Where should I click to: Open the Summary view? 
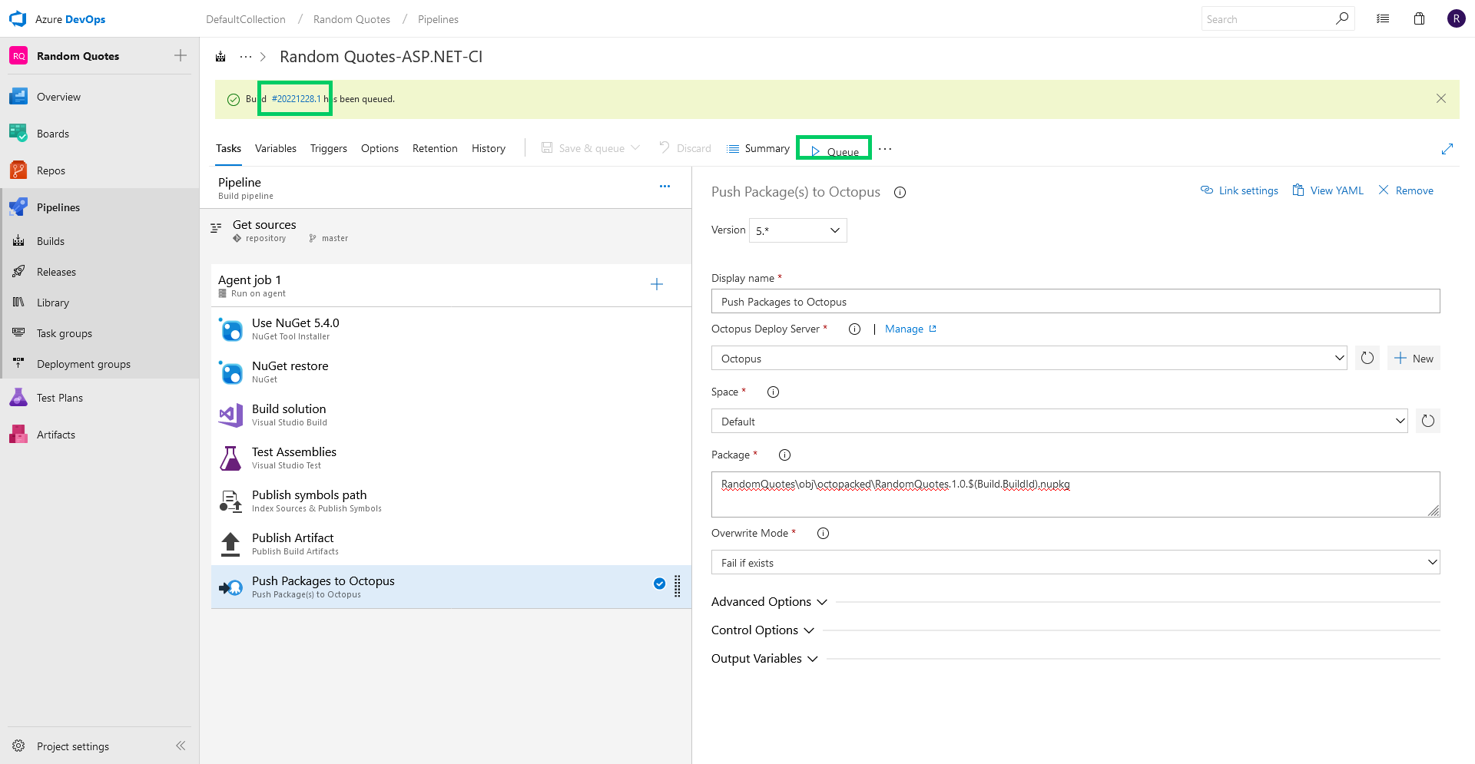click(x=758, y=148)
